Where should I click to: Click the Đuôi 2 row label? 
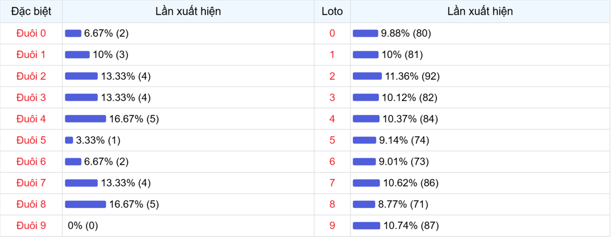[31, 76]
